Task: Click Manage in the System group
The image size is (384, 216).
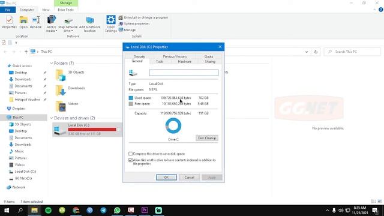Action: point(127,30)
